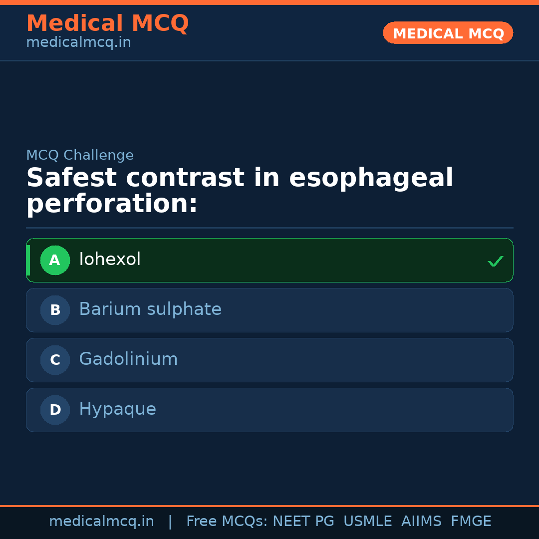Image resolution: width=539 pixels, height=539 pixels.
Task: Select the B option circle
Action: pos(55,310)
